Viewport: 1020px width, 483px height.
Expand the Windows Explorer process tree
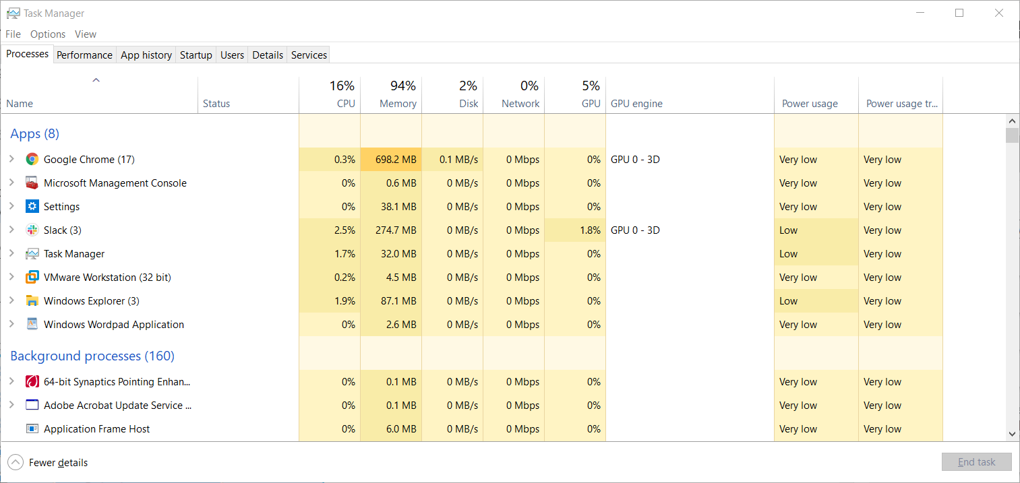point(11,301)
